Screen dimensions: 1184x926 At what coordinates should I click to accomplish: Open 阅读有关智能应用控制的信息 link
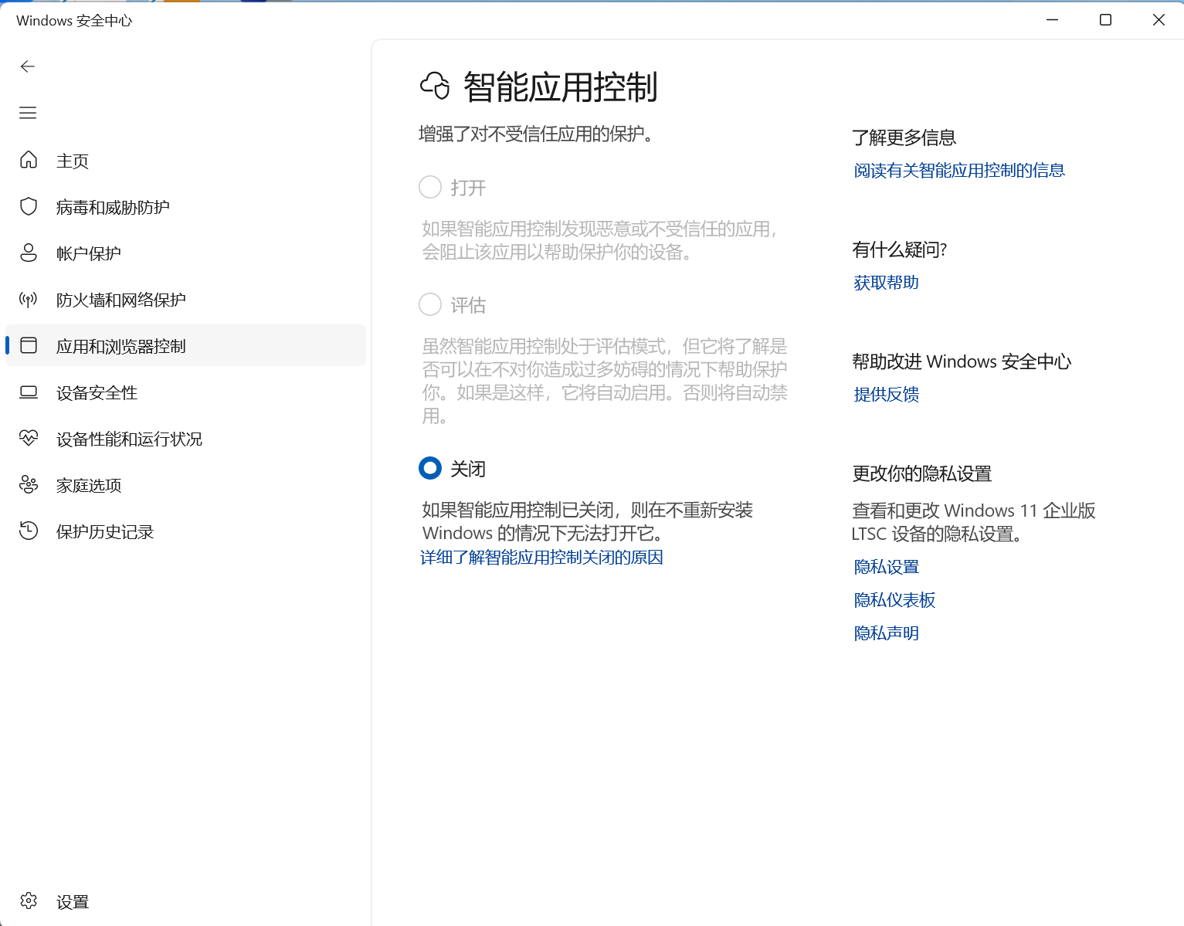(958, 170)
